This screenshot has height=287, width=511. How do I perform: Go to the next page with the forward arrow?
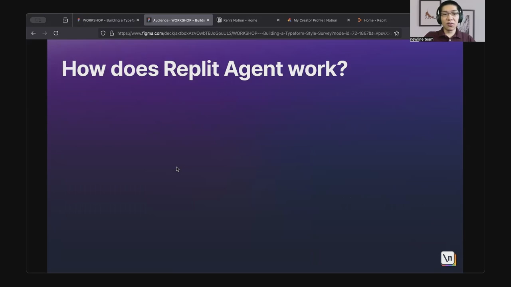pos(45,33)
